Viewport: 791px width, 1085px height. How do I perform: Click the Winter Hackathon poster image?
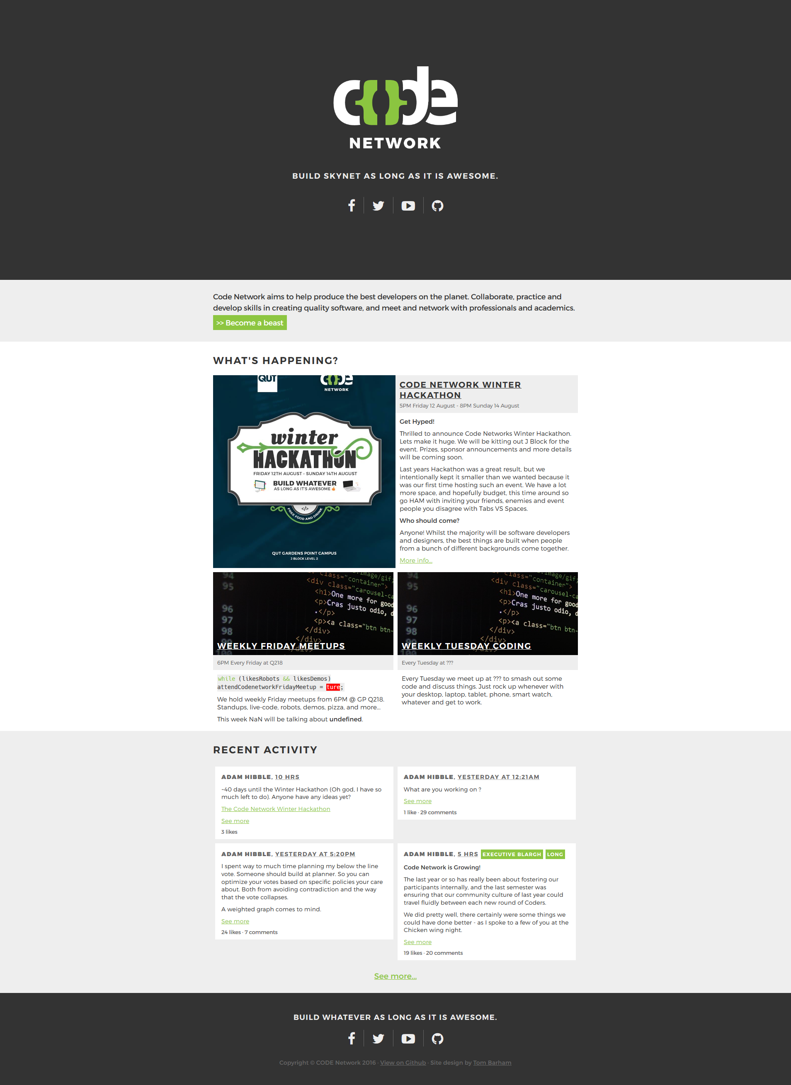pyautogui.click(x=304, y=471)
